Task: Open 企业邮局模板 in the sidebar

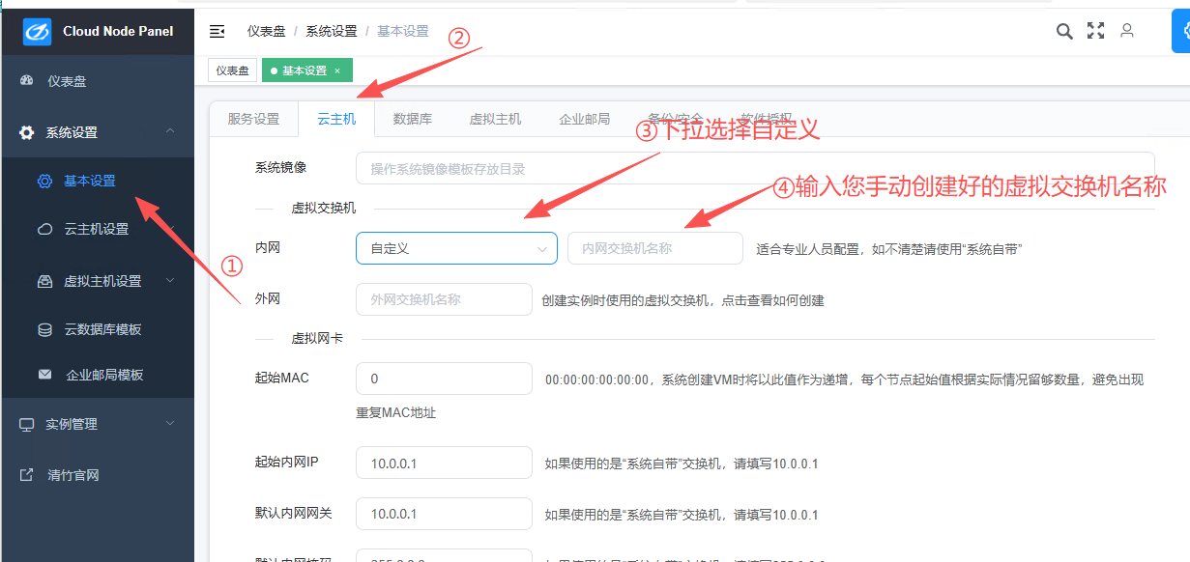Action: (x=103, y=375)
